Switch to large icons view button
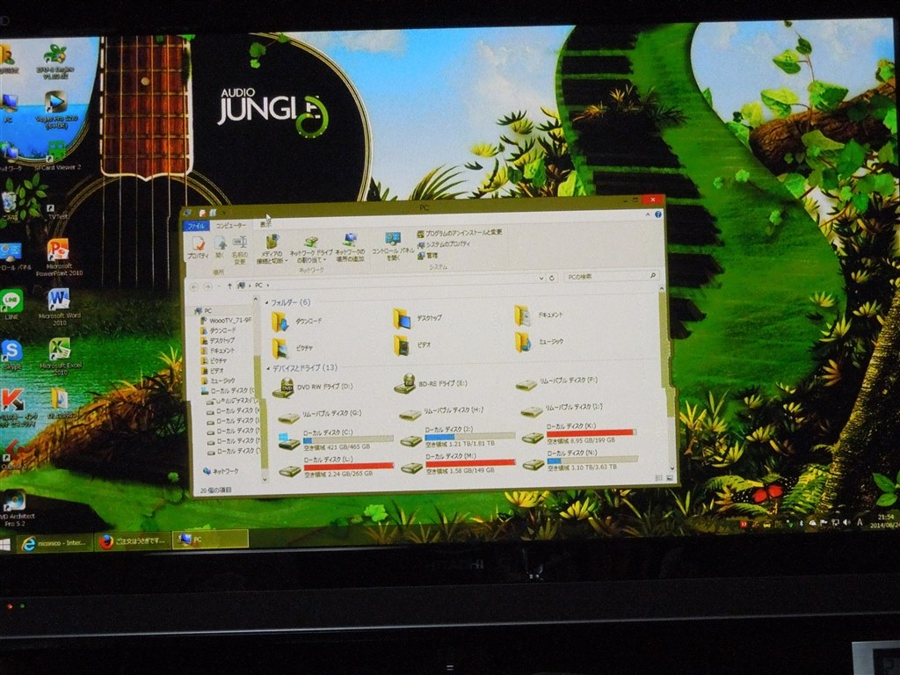The width and height of the screenshot is (900, 675). pos(669,477)
